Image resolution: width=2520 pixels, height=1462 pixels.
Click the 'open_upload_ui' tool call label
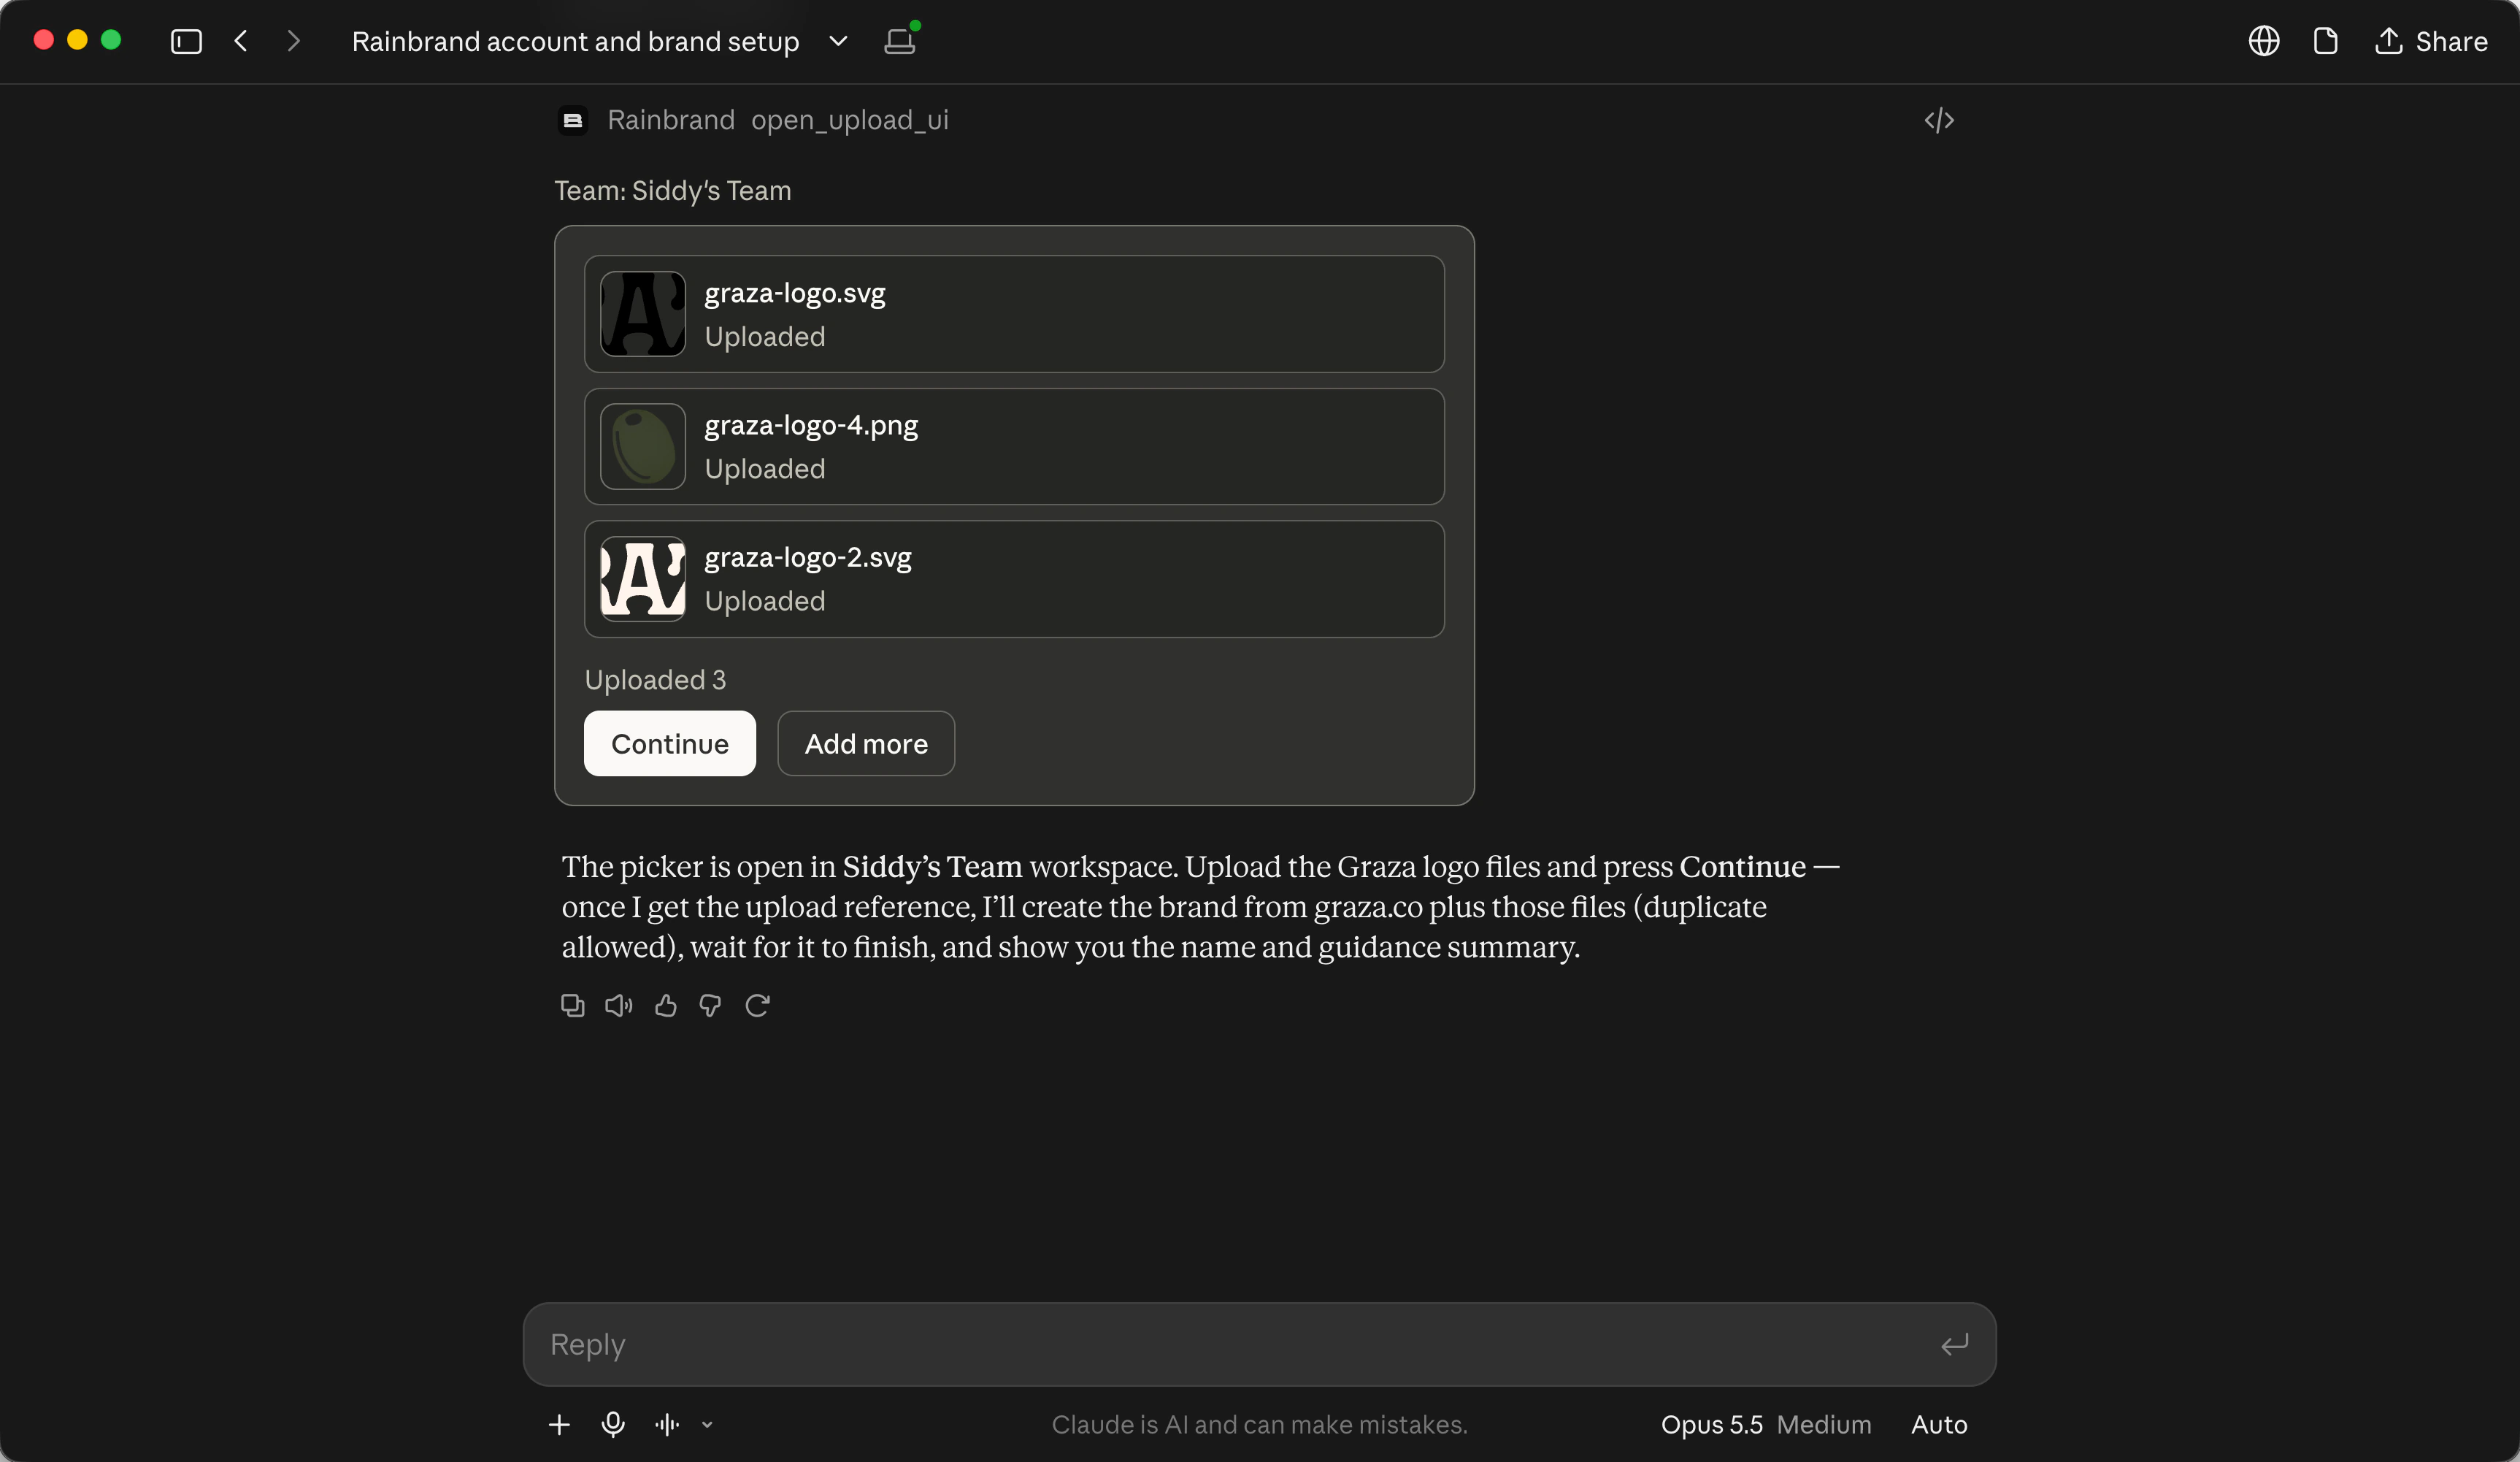[850, 120]
